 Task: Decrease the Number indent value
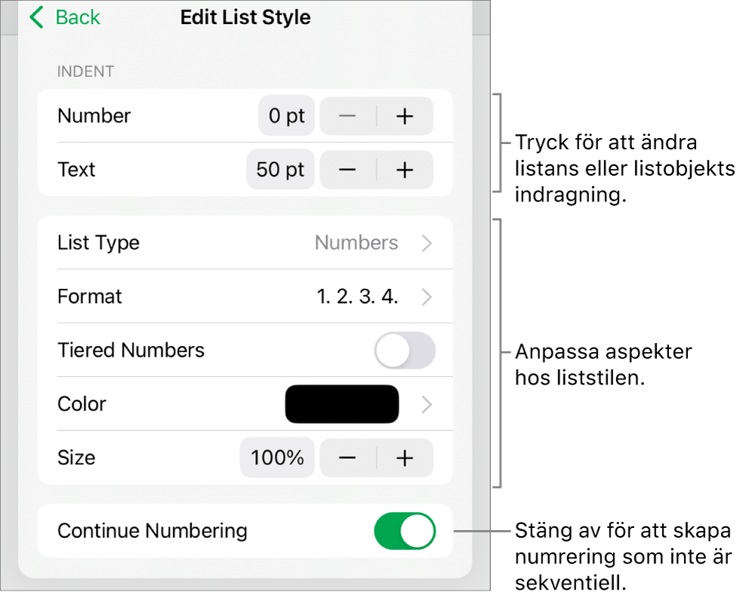click(348, 116)
